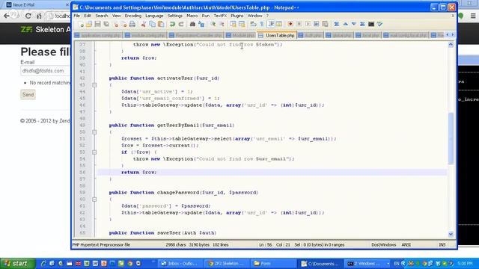Click the Zoom In toolbar icon
The height and width of the screenshot is (269, 479).
tap(213, 24)
